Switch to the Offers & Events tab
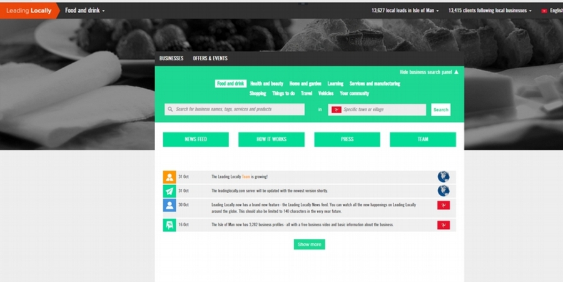 pos(210,58)
